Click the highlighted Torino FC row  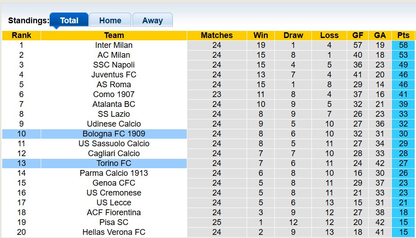(113, 163)
